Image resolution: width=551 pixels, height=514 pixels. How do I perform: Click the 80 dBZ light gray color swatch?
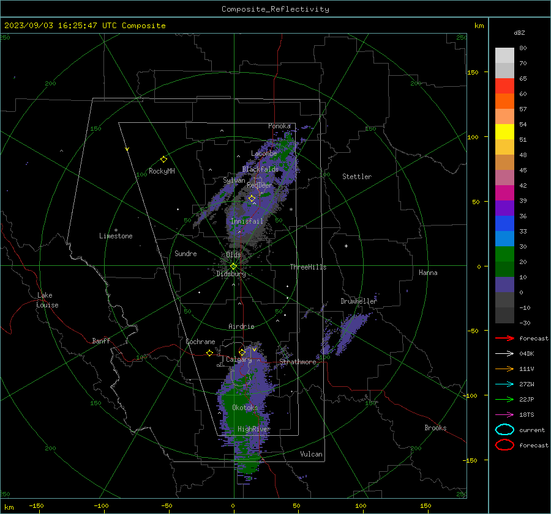(x=504, y=55)
